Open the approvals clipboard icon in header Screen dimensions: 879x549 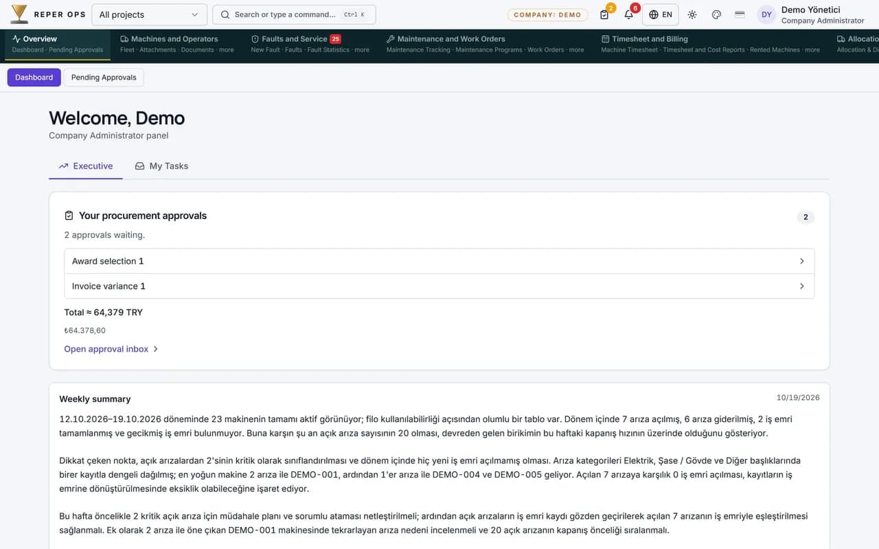[604, 14]
